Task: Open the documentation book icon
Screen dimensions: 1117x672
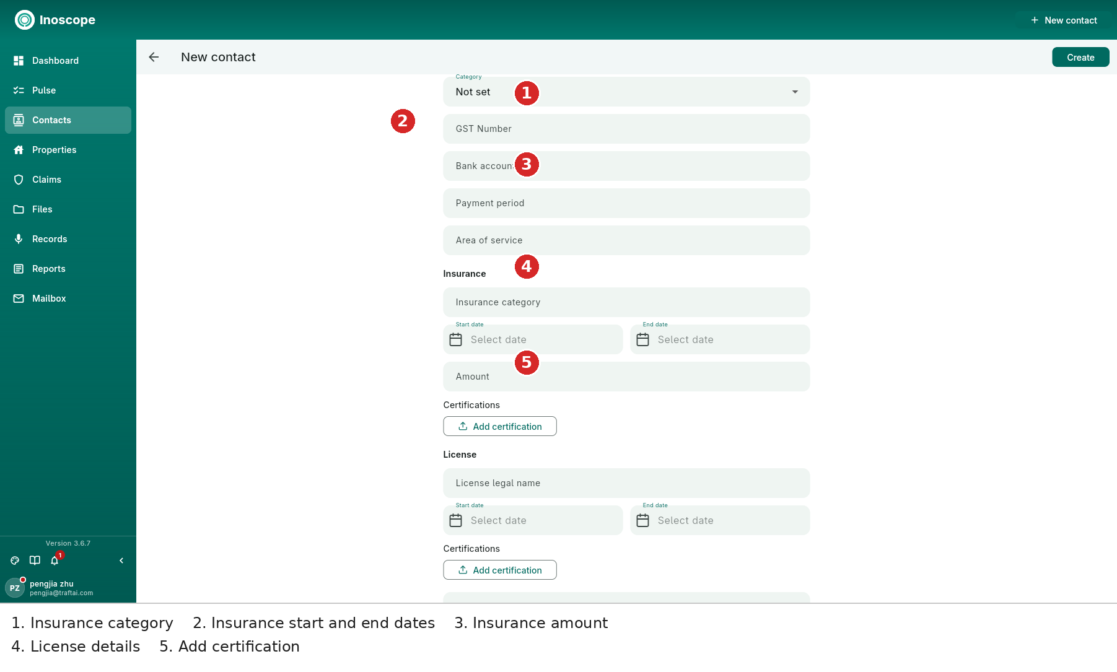Action: [35, 561]
